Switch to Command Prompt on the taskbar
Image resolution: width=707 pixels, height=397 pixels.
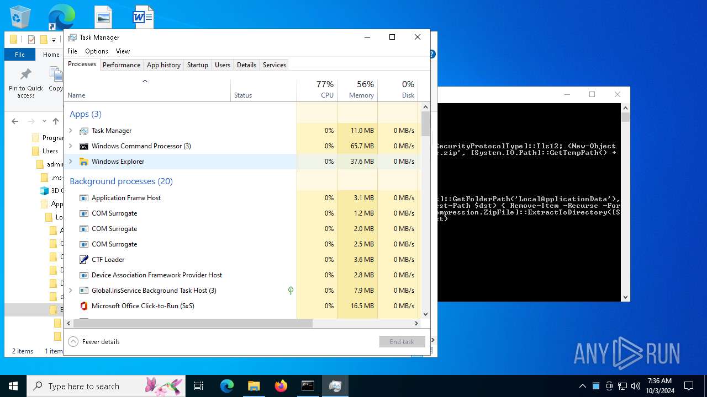coord(308,386)
